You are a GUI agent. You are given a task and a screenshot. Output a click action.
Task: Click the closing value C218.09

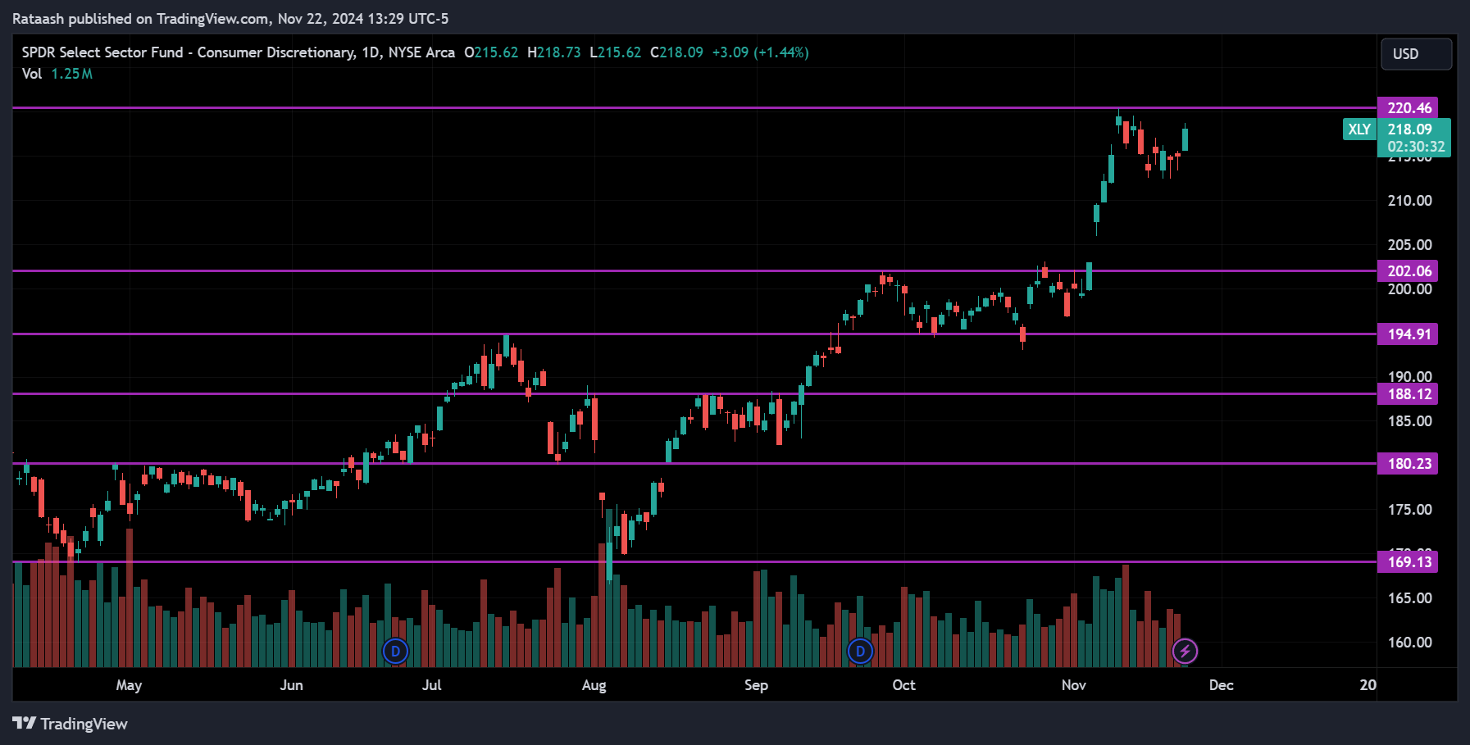676,52
